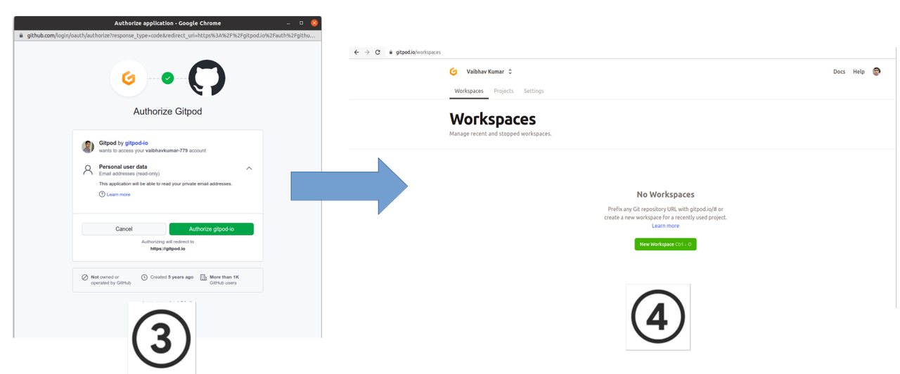Click the clock icon beside Created 5 years ago

click(144, 278)
